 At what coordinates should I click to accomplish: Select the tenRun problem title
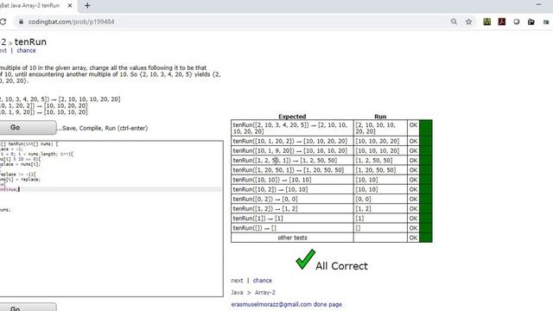[30, 41]
